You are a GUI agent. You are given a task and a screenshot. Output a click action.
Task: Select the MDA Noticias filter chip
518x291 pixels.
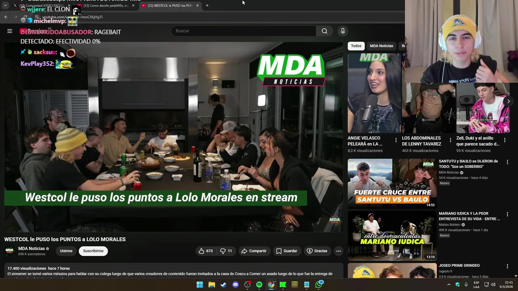coord(381,46)
